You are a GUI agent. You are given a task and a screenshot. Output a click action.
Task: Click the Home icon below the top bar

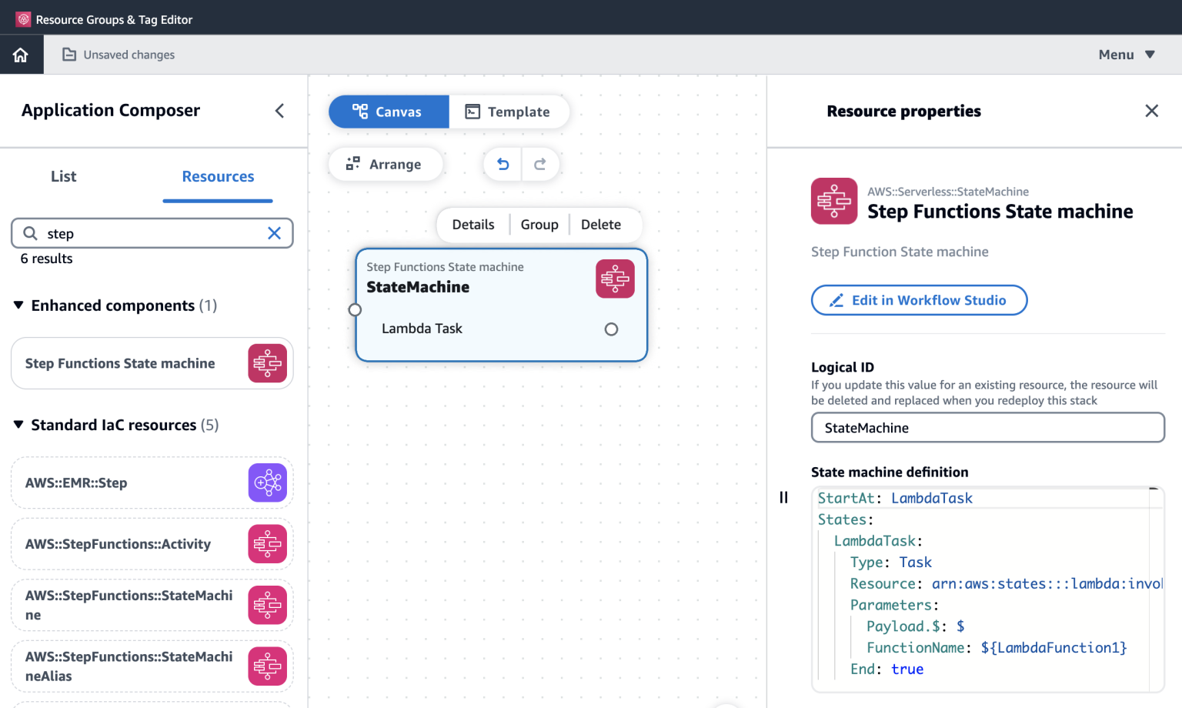coord(21,54)
